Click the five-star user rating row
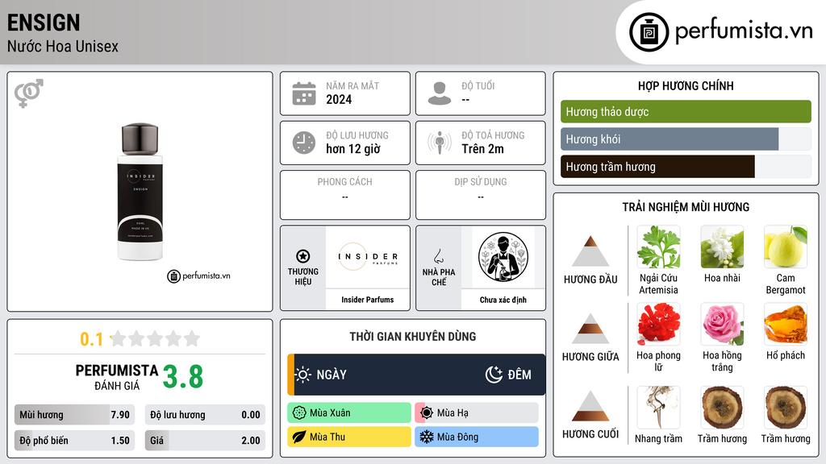Screen dimensions: 826x464 [x=156, y=339]
